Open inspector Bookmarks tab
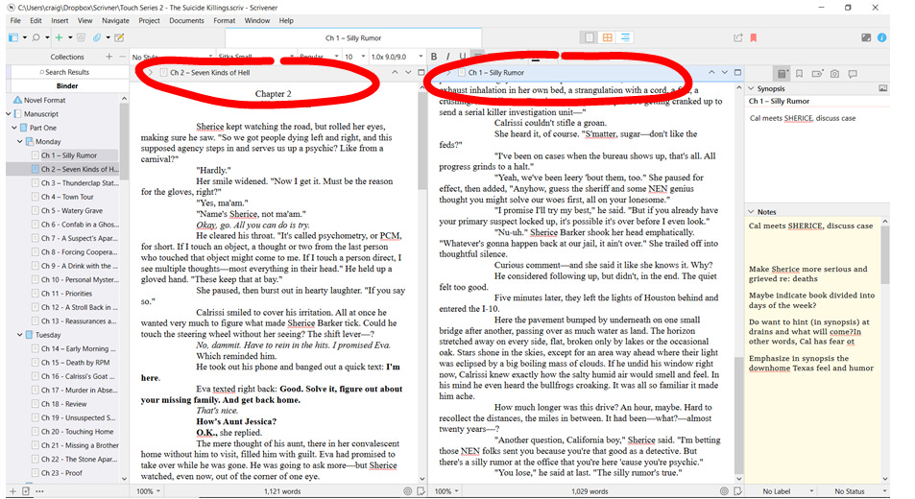This screenshot has height=499, width=915. (800, 74)
